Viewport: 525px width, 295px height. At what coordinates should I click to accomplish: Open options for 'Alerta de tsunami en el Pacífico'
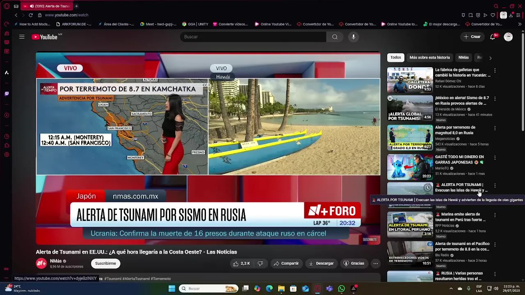pos(495,245)
